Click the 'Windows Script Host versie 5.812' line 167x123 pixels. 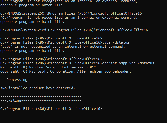(48, 67)
